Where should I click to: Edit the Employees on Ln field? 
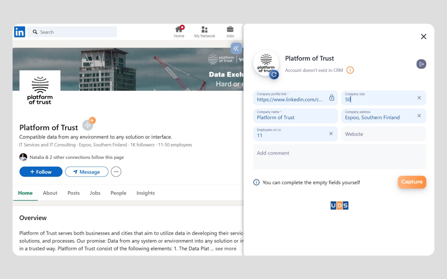(x=295, y=134)
